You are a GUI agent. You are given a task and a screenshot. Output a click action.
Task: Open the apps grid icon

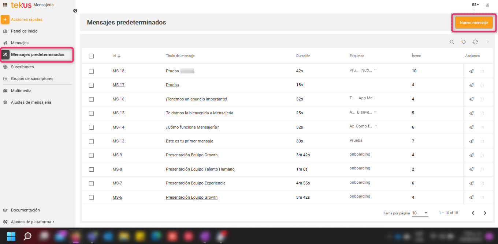pos(5,5)
